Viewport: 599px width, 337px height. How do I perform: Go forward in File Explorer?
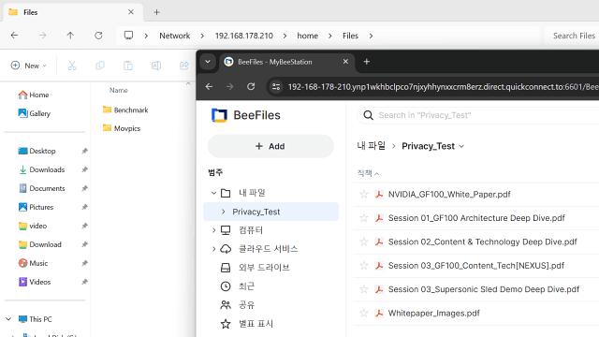pos(42,36)
